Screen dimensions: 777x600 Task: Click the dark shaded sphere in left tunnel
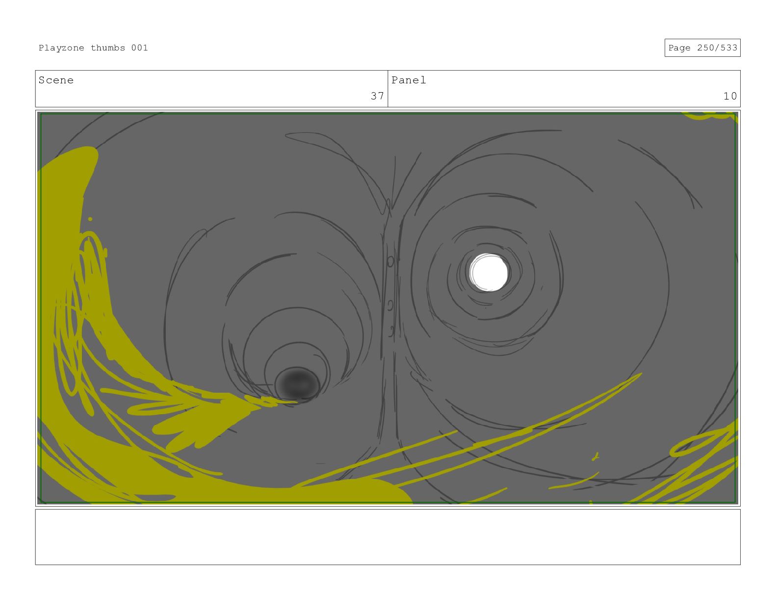297,384
